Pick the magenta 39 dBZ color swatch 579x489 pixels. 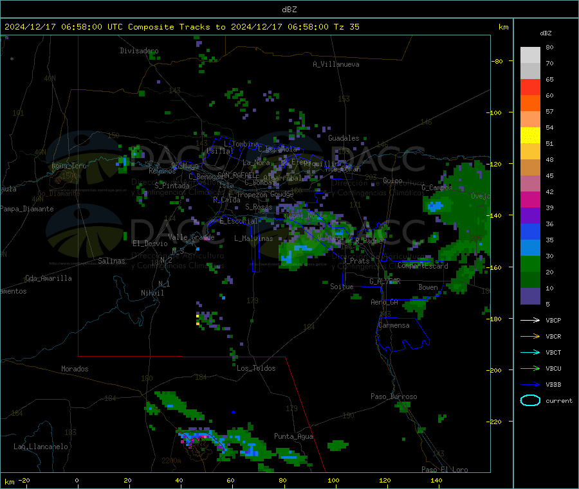click(x=530, y=199)
